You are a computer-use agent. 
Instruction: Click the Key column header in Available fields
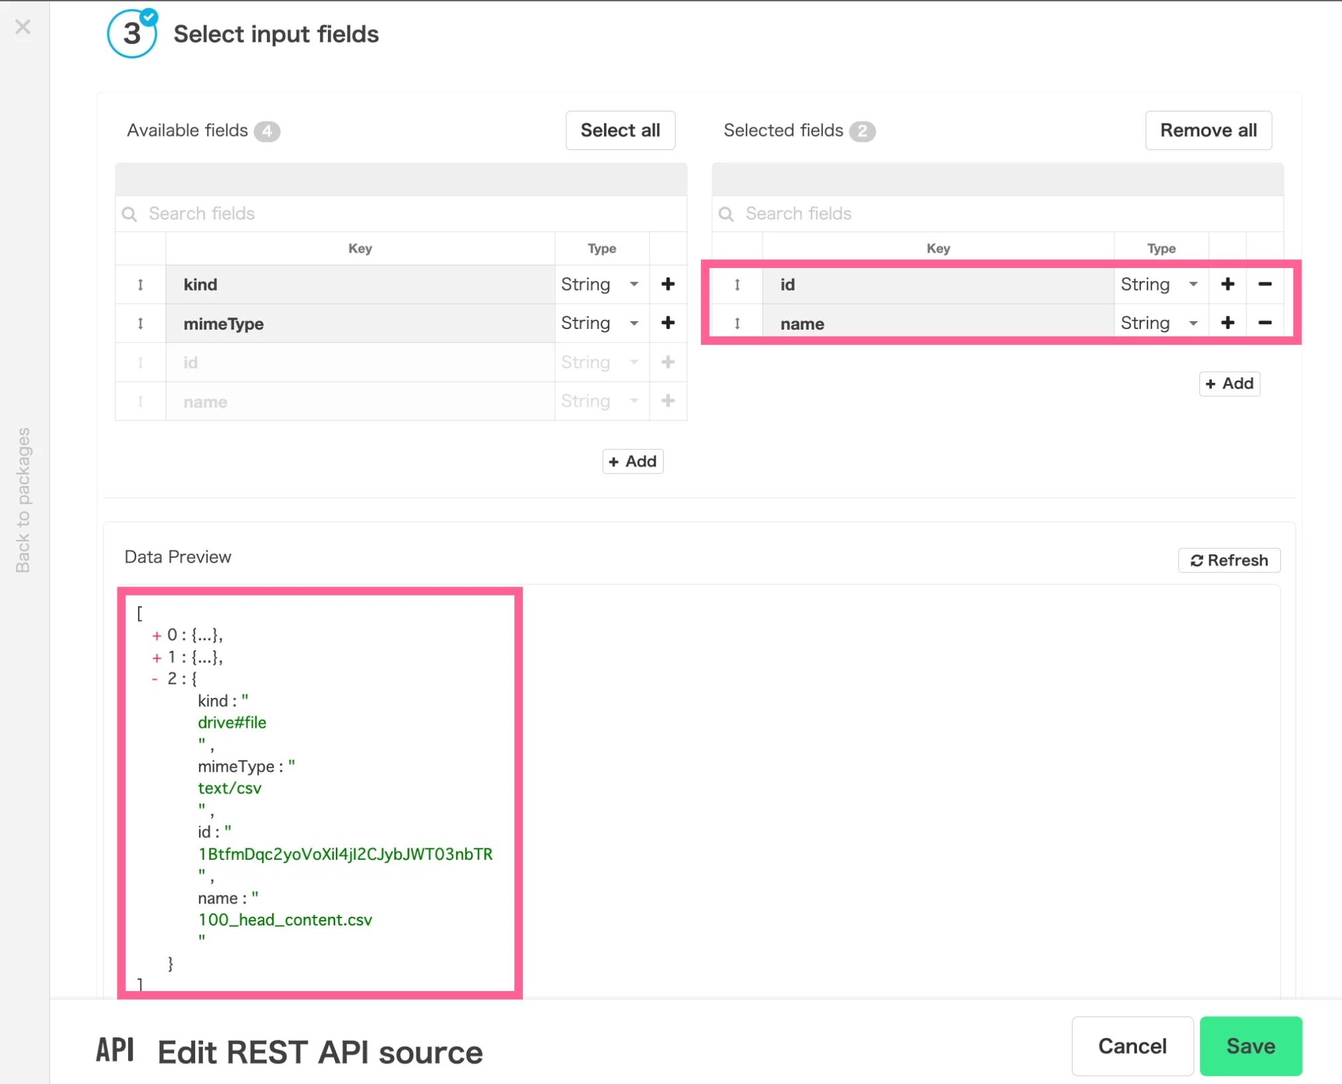pos(360,248)
